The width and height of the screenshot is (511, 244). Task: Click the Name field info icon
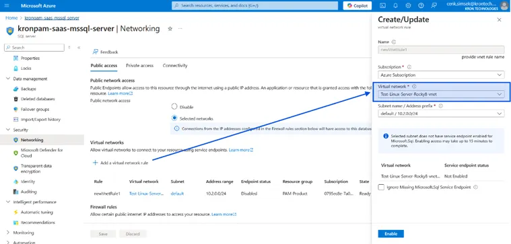coord(394,42)
